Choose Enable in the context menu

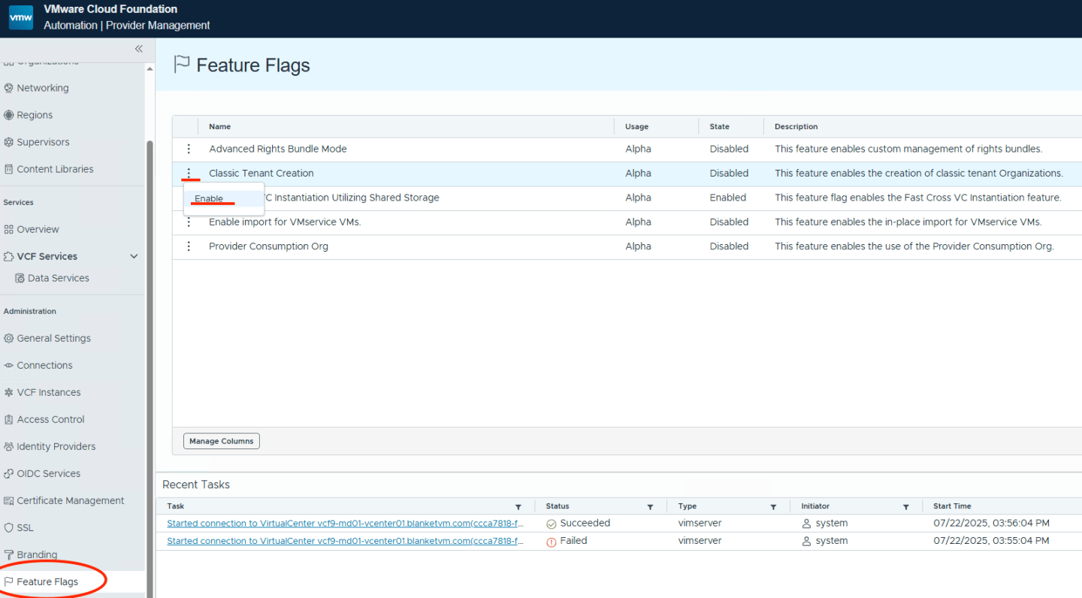[209, 198]
